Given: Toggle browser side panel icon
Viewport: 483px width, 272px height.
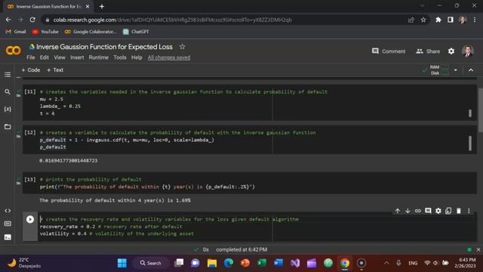Looking at the screenshot, I should 451,20.
